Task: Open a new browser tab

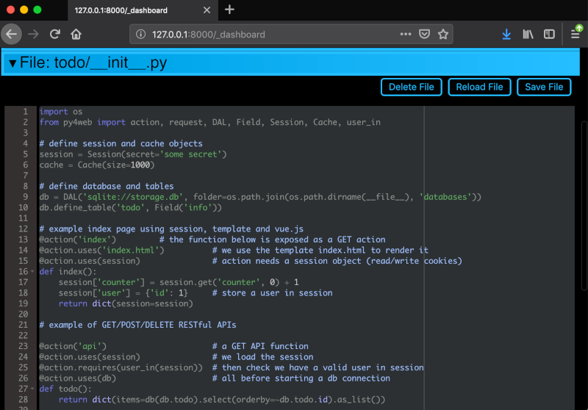Action: point(229,10)
